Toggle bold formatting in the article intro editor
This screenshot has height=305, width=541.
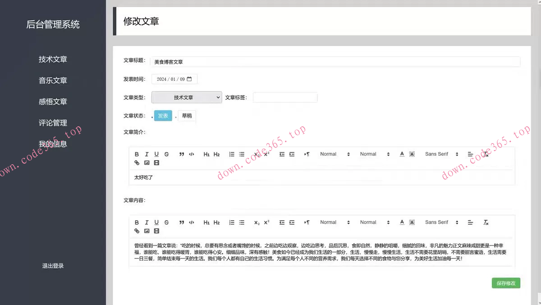(x=137, y=154)
